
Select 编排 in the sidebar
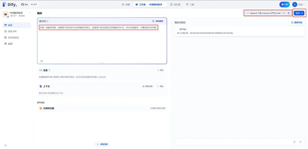tap(17, 25)
